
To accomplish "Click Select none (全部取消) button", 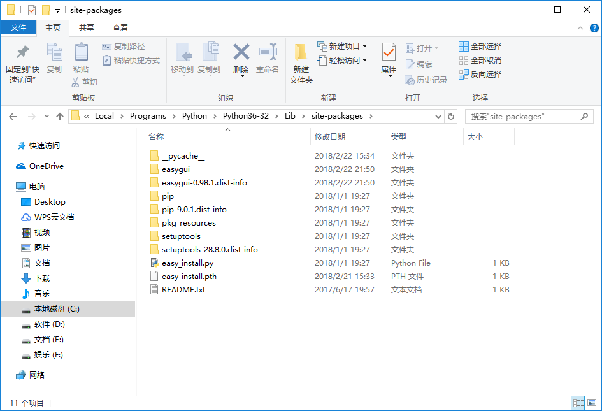I will click(x=480, y=61).
